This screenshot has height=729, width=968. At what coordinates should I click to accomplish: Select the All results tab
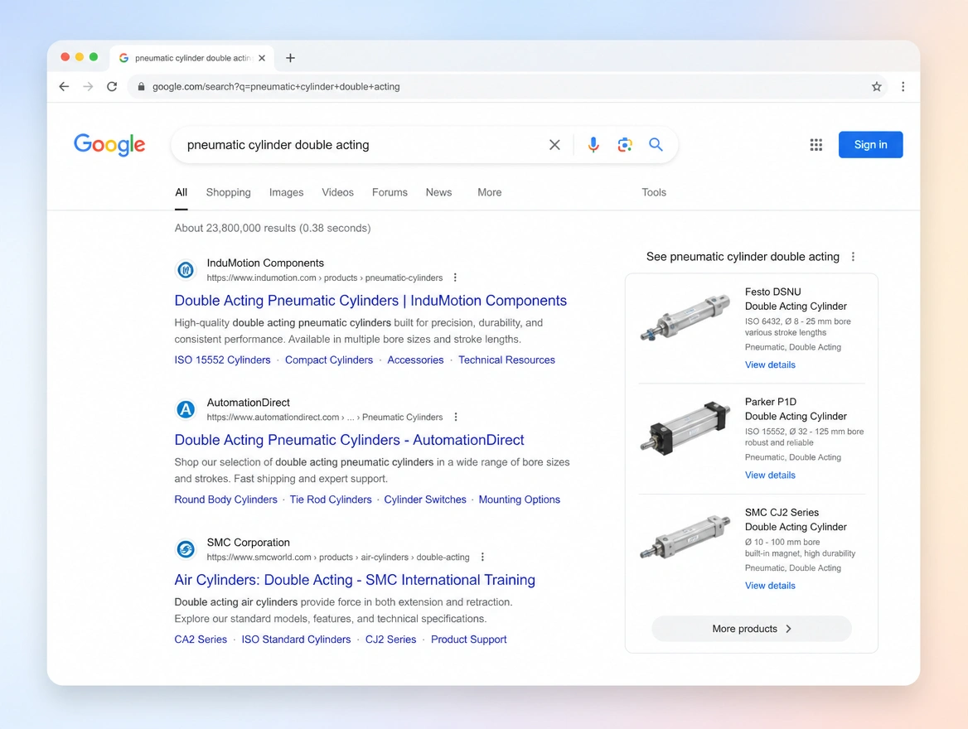pyautogui.click(x=181, y=192)
